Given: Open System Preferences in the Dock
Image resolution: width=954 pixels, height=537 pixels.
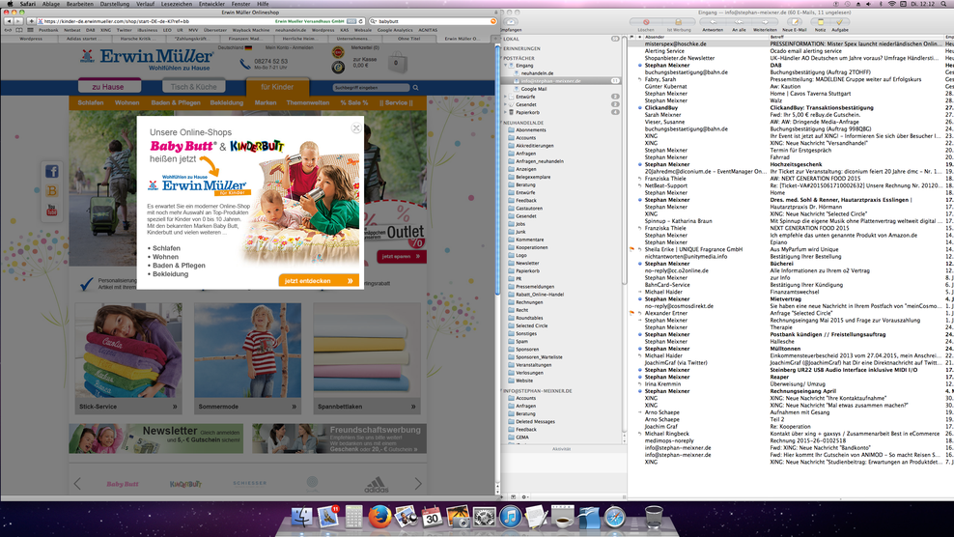Looking at the screenshot, I should coord(485,517).
